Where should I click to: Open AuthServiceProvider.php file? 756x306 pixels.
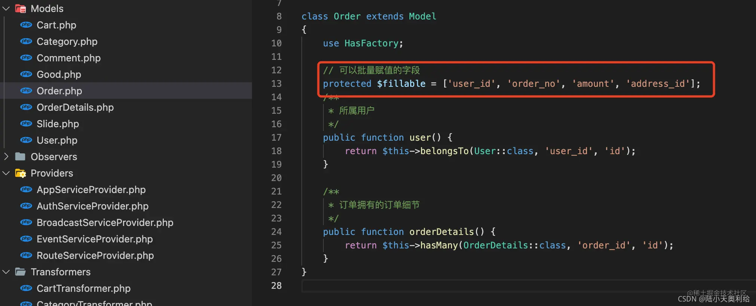(x=92, y=206)
